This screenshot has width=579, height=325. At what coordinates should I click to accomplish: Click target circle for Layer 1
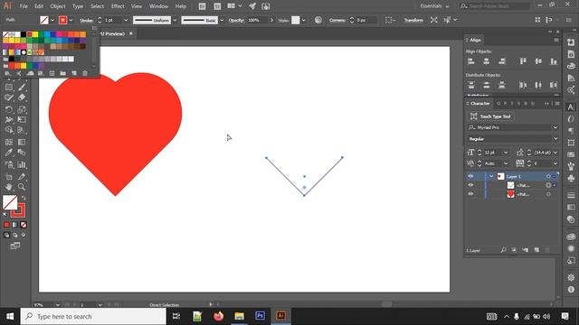tap(548, 177)
